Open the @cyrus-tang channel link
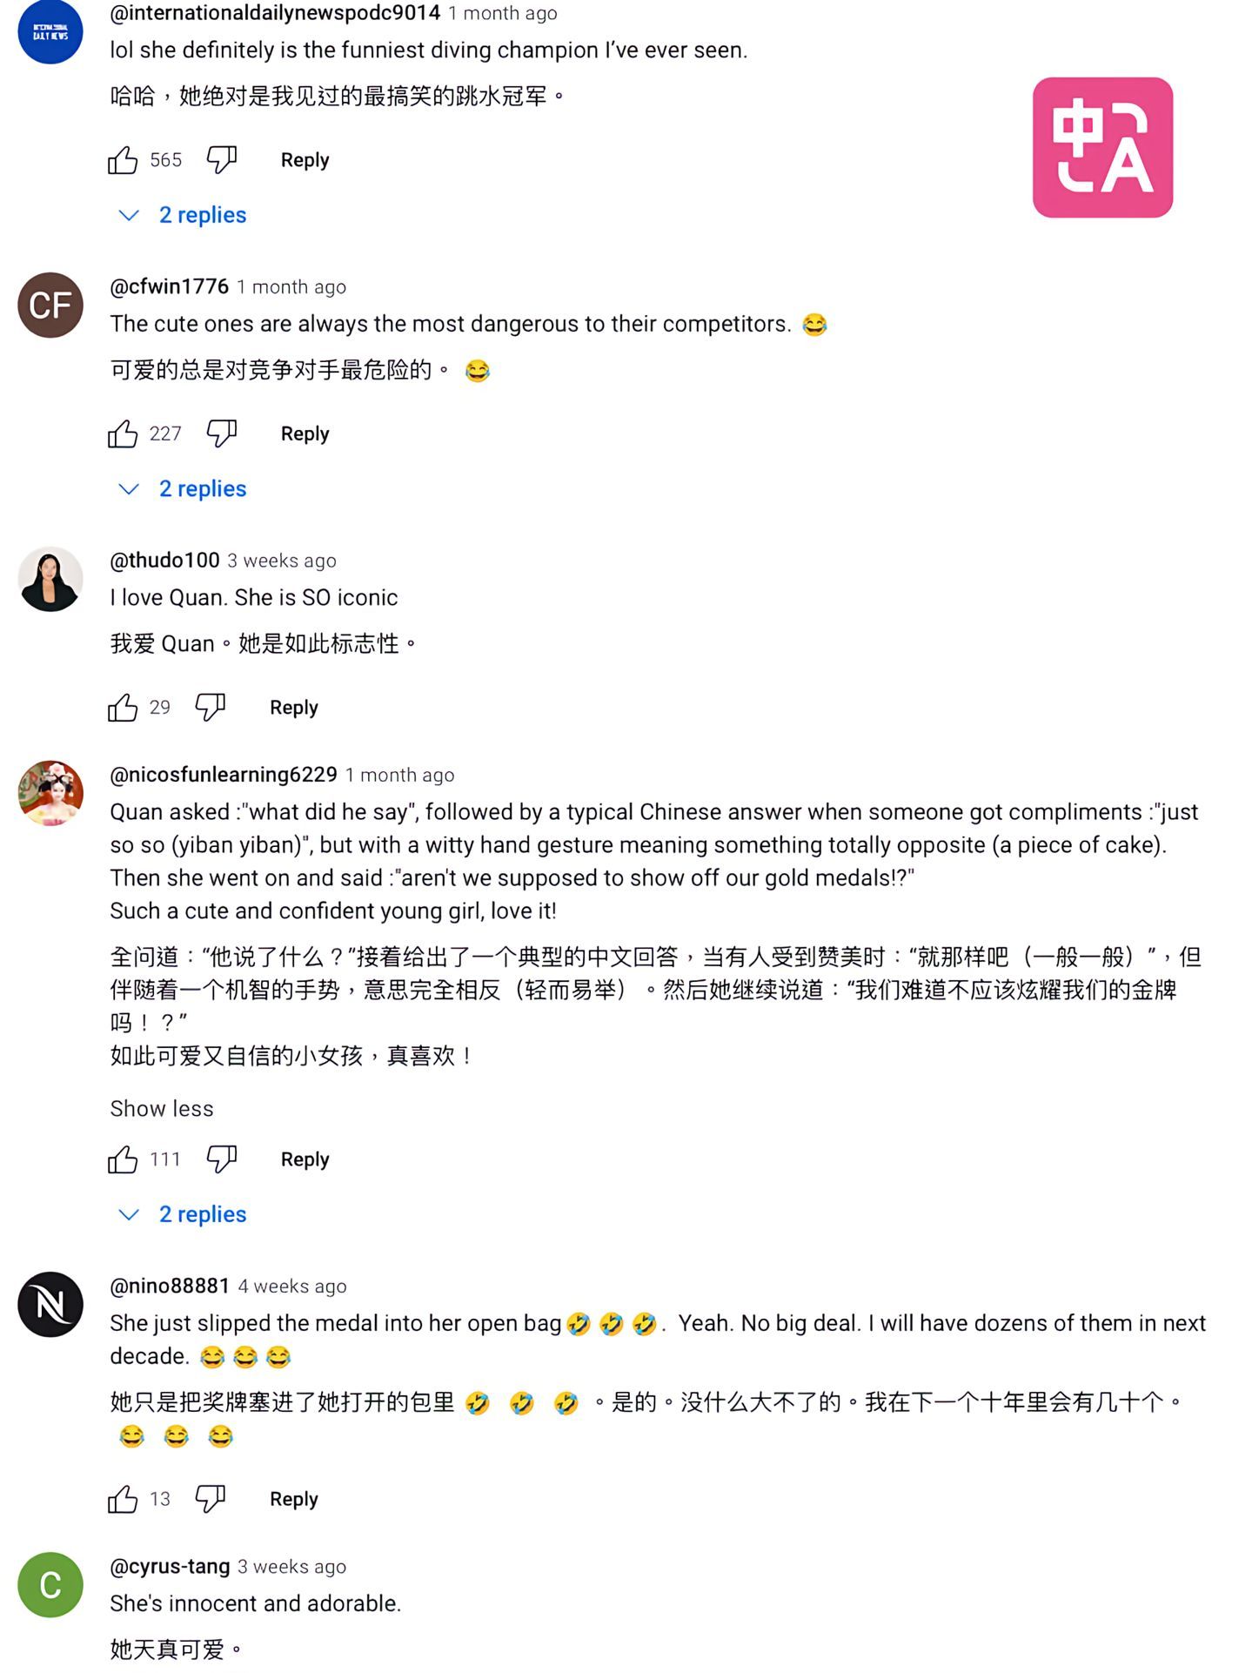The width and height of the screenshot is (1252, 1673). click(170, 1566)
